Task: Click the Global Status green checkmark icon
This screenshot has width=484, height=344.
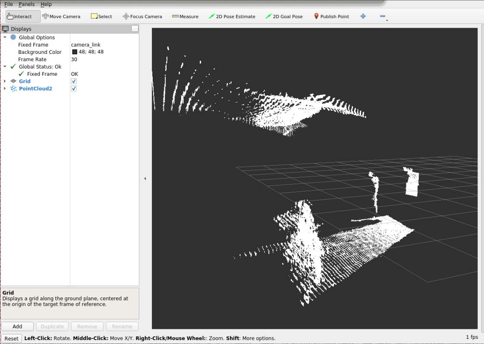Action: tap(13, 67)
